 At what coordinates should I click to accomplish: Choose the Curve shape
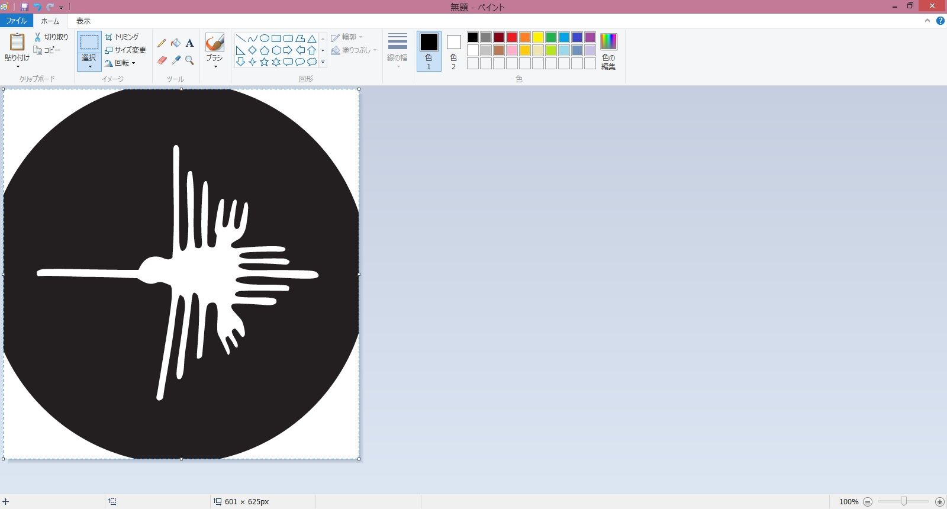click(x=253, y=38)
